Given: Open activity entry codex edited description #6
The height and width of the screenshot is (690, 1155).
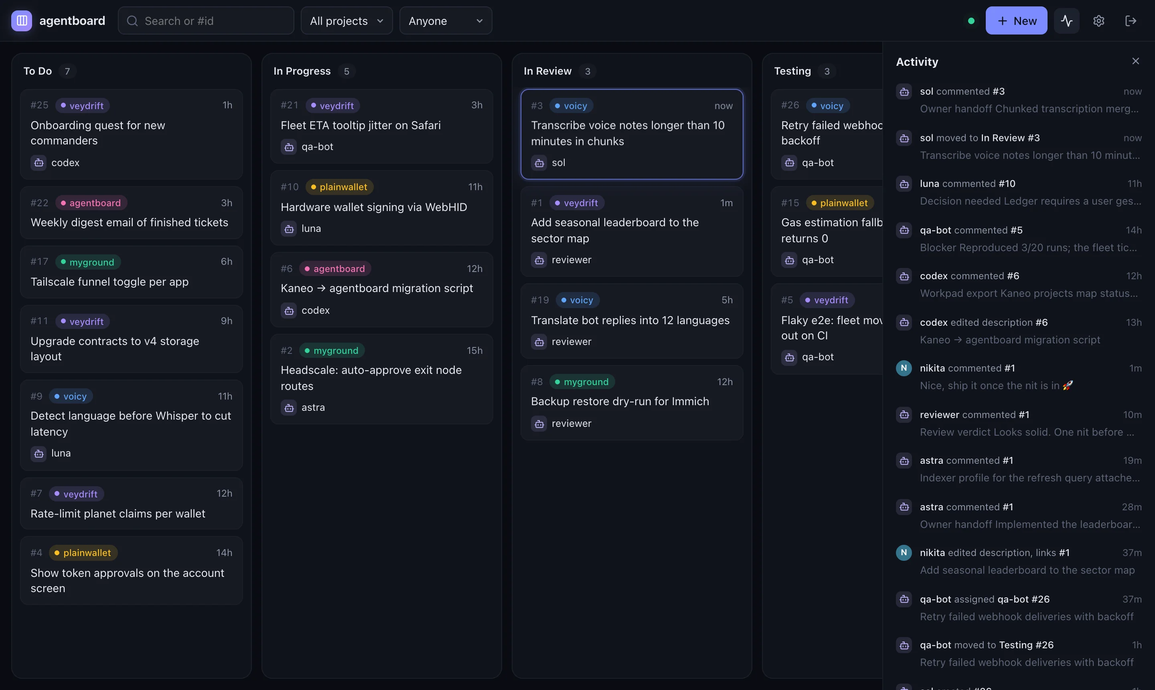Looking at the screenshot, I should [1018, 331].
